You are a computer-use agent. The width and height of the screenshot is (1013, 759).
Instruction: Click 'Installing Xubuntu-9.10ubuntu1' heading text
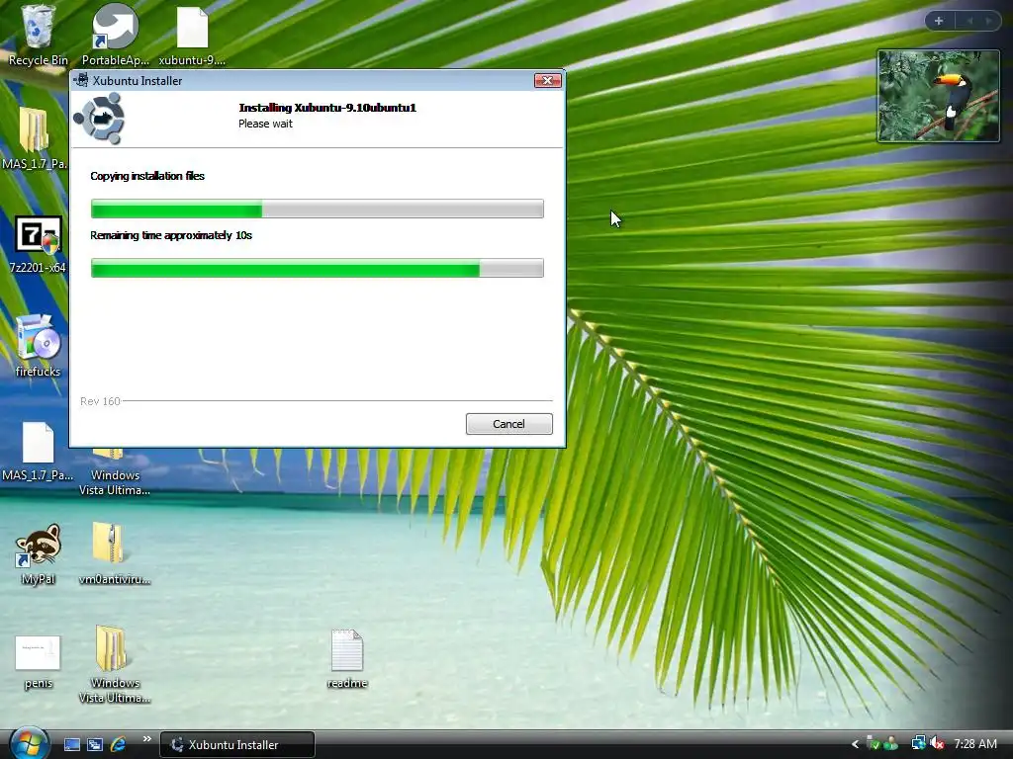coord(327,108)
